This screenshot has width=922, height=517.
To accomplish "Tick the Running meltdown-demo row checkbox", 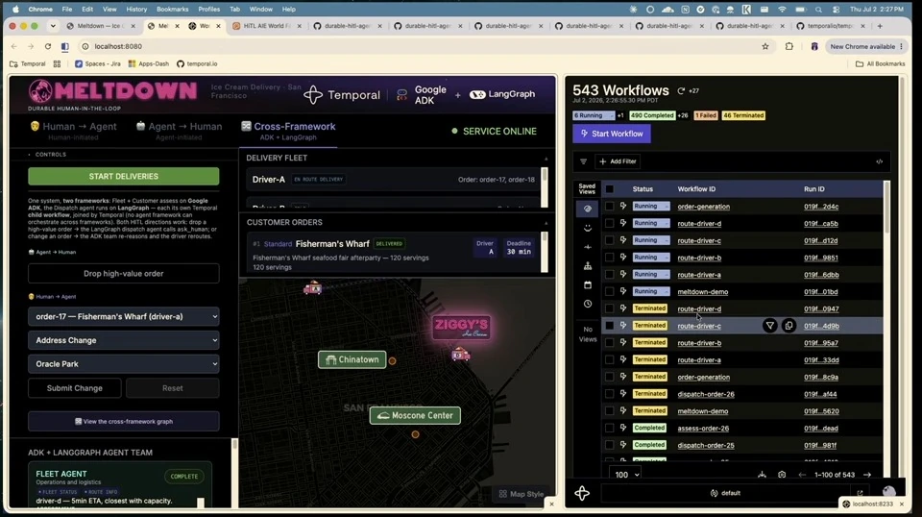I will click(610, 292).
